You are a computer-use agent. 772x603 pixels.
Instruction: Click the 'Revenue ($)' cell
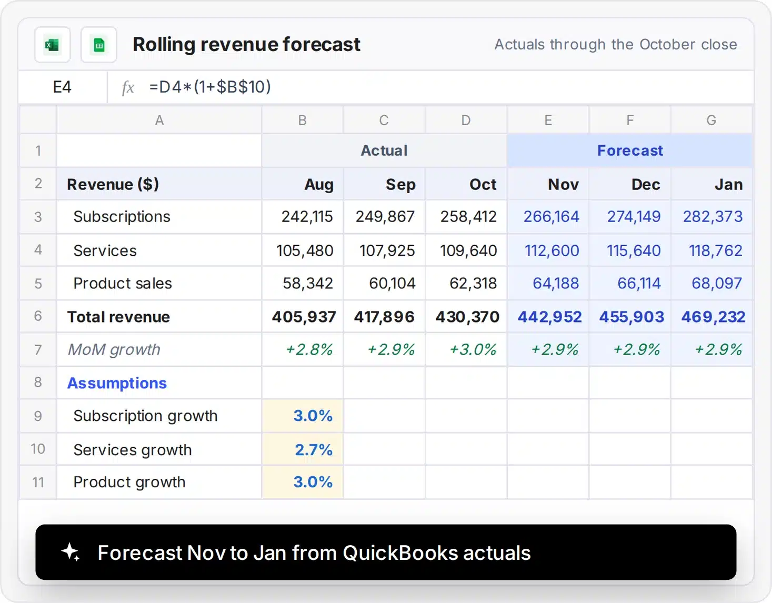pyautogui.click(x=159, y=184)
